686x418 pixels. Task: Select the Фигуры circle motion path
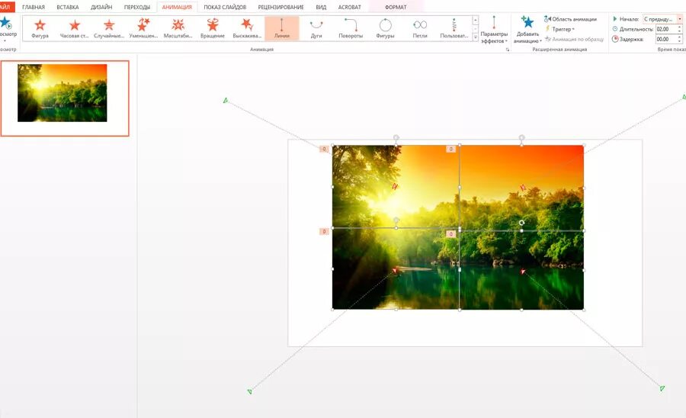(386, 28)
